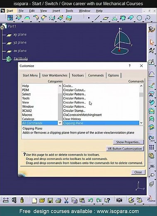Open file folder icon in bottom toolbar
157x216 pixels.
(42, 200)
